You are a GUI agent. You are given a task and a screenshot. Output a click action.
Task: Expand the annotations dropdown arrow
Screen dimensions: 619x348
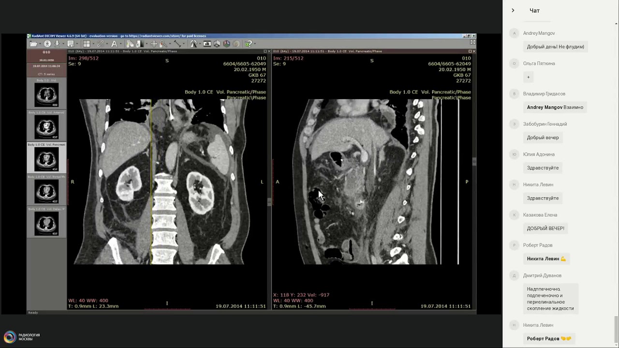pyautogui.click(x=121, y=43)
